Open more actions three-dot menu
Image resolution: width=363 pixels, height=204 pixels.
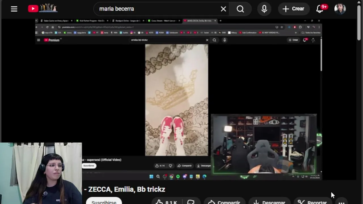point(341,202)
